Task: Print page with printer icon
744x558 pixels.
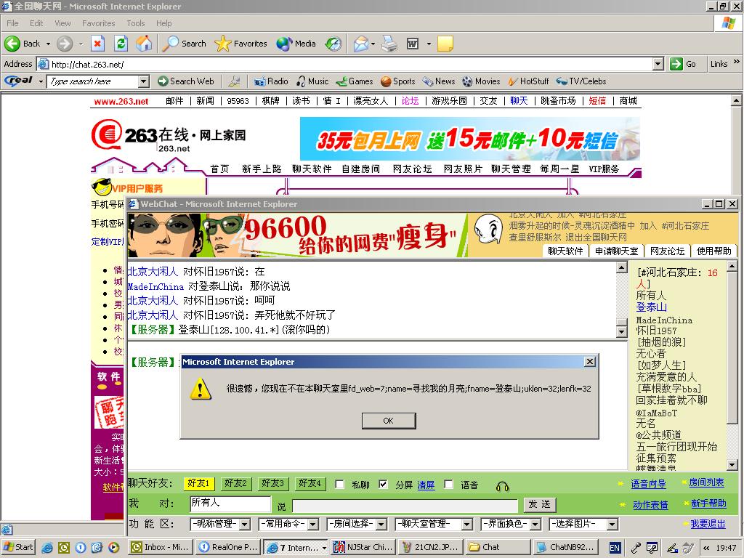Action: (x=389, y=44)
